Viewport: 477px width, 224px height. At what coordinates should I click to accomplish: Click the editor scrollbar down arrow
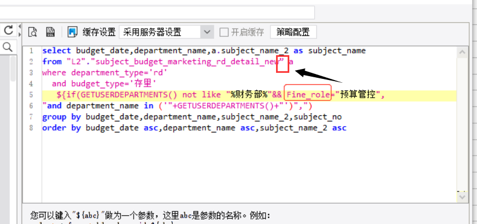tap(463, 197)
